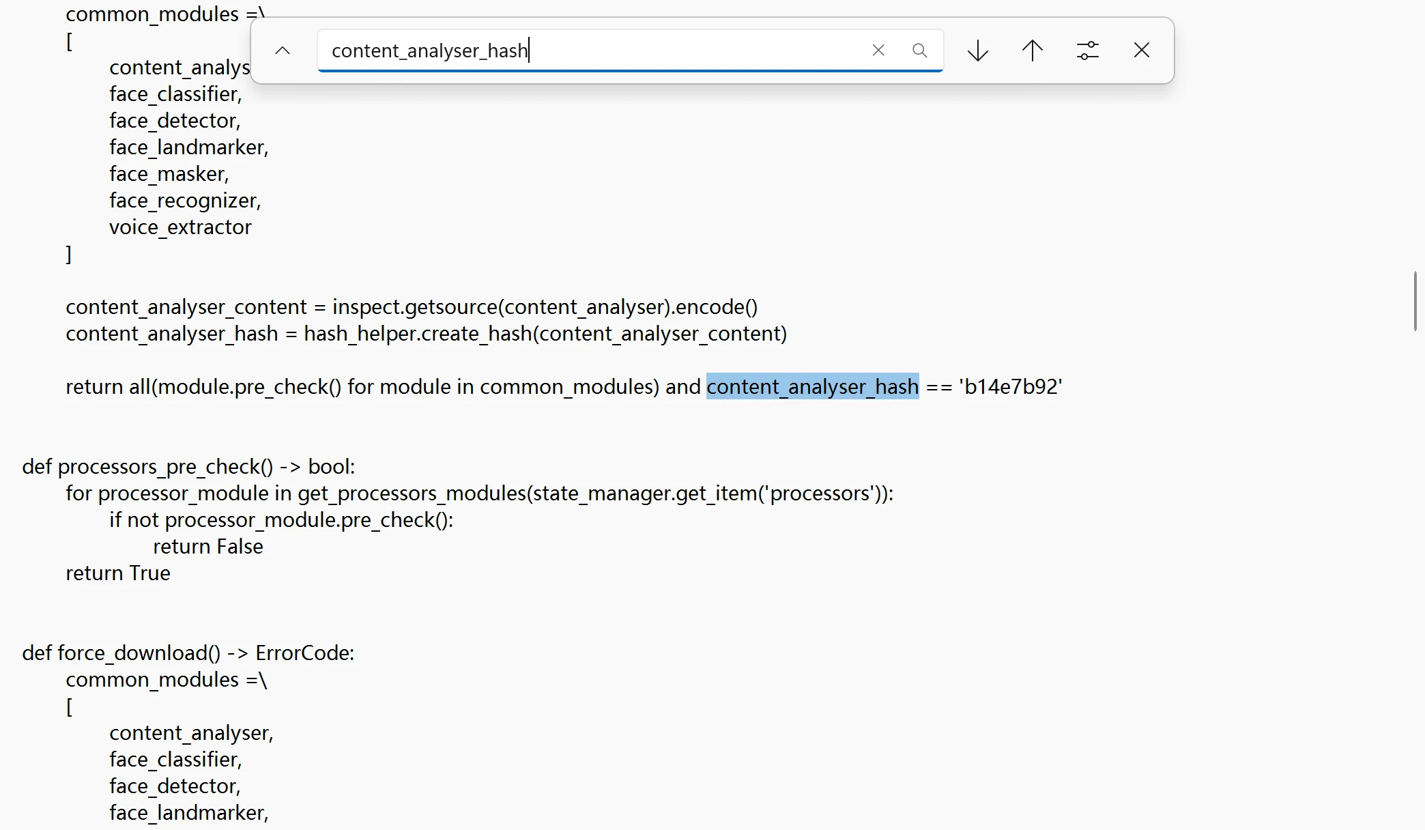Click 'if not processor_module.pre_check():' line
The height and width of the screenshot is (830, 1425).
coord(281,520)
